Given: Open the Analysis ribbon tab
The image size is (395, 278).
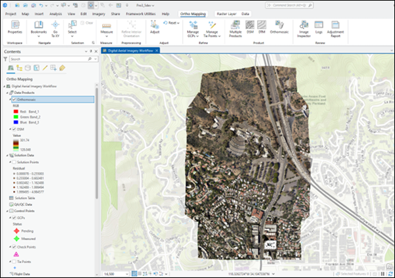Looking at the screenshot, I should pos(56,13).
